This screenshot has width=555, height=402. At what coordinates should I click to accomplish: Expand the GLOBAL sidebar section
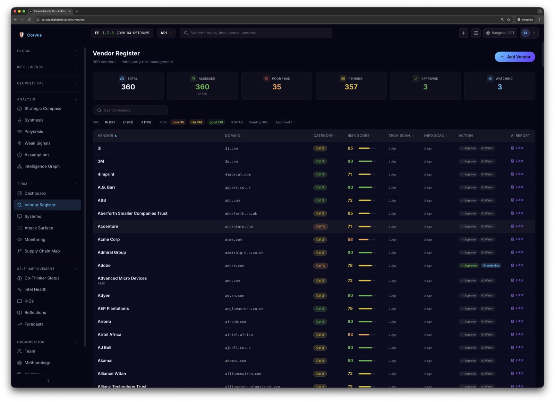(47, 51)
